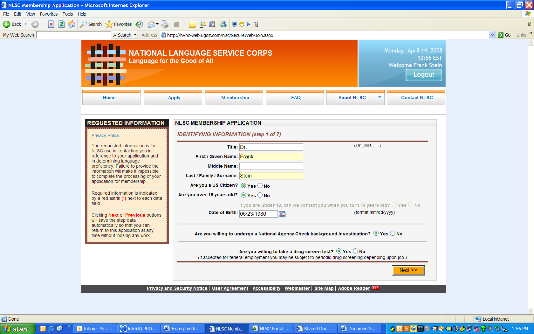Expand the Mail icon dropdown arrow
Screen dimensions: 534x334
(157, 24)
